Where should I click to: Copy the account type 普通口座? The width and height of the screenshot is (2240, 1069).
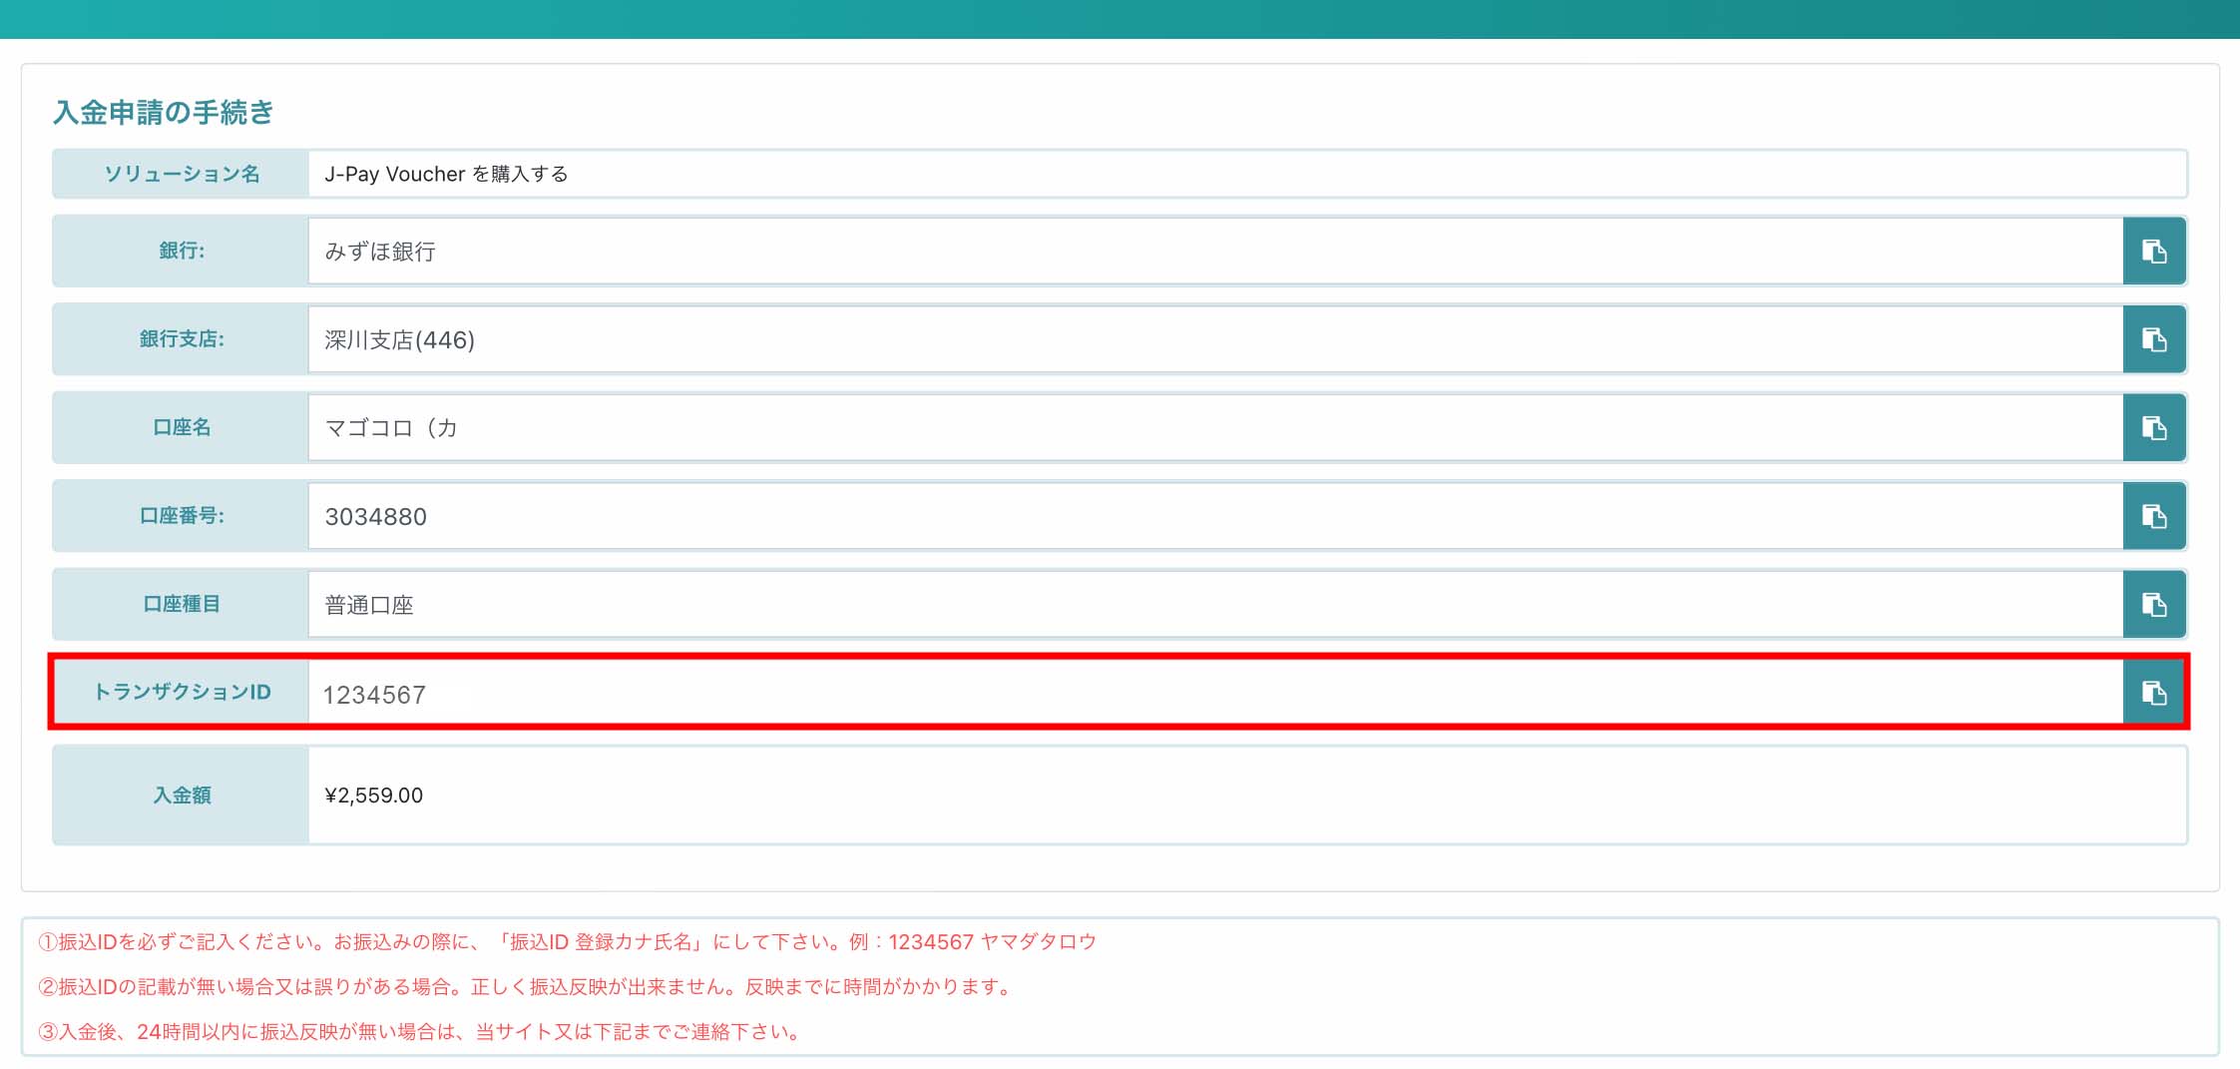click(2154, 605)
